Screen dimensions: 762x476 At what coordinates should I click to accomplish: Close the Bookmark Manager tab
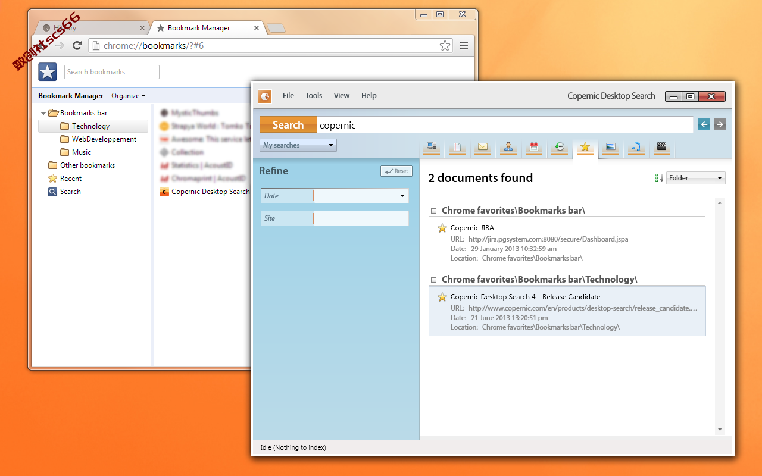coord(257,28)
